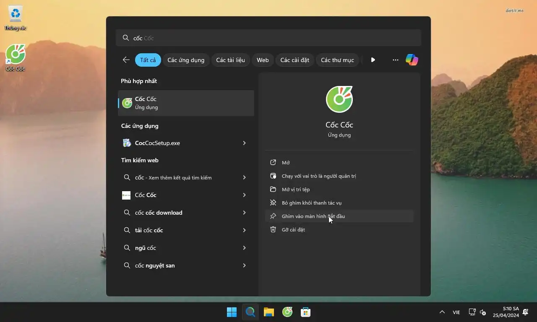Screen dimensions: 537x322
Task: Click the CocCocSetup.exe installer icon
Action: pos(127,143)
